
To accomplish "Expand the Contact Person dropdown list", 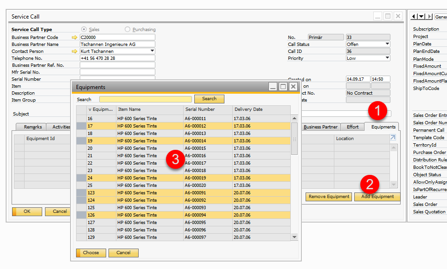I will (x=152, y=51).
